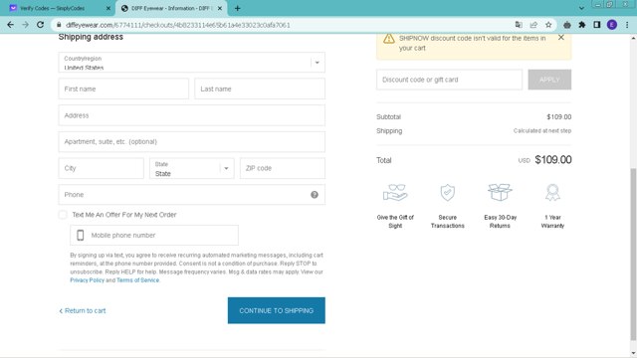Close the DIFF Eyewear tab
The width and height of the screenshot is (637, 358).
point(220,8)
